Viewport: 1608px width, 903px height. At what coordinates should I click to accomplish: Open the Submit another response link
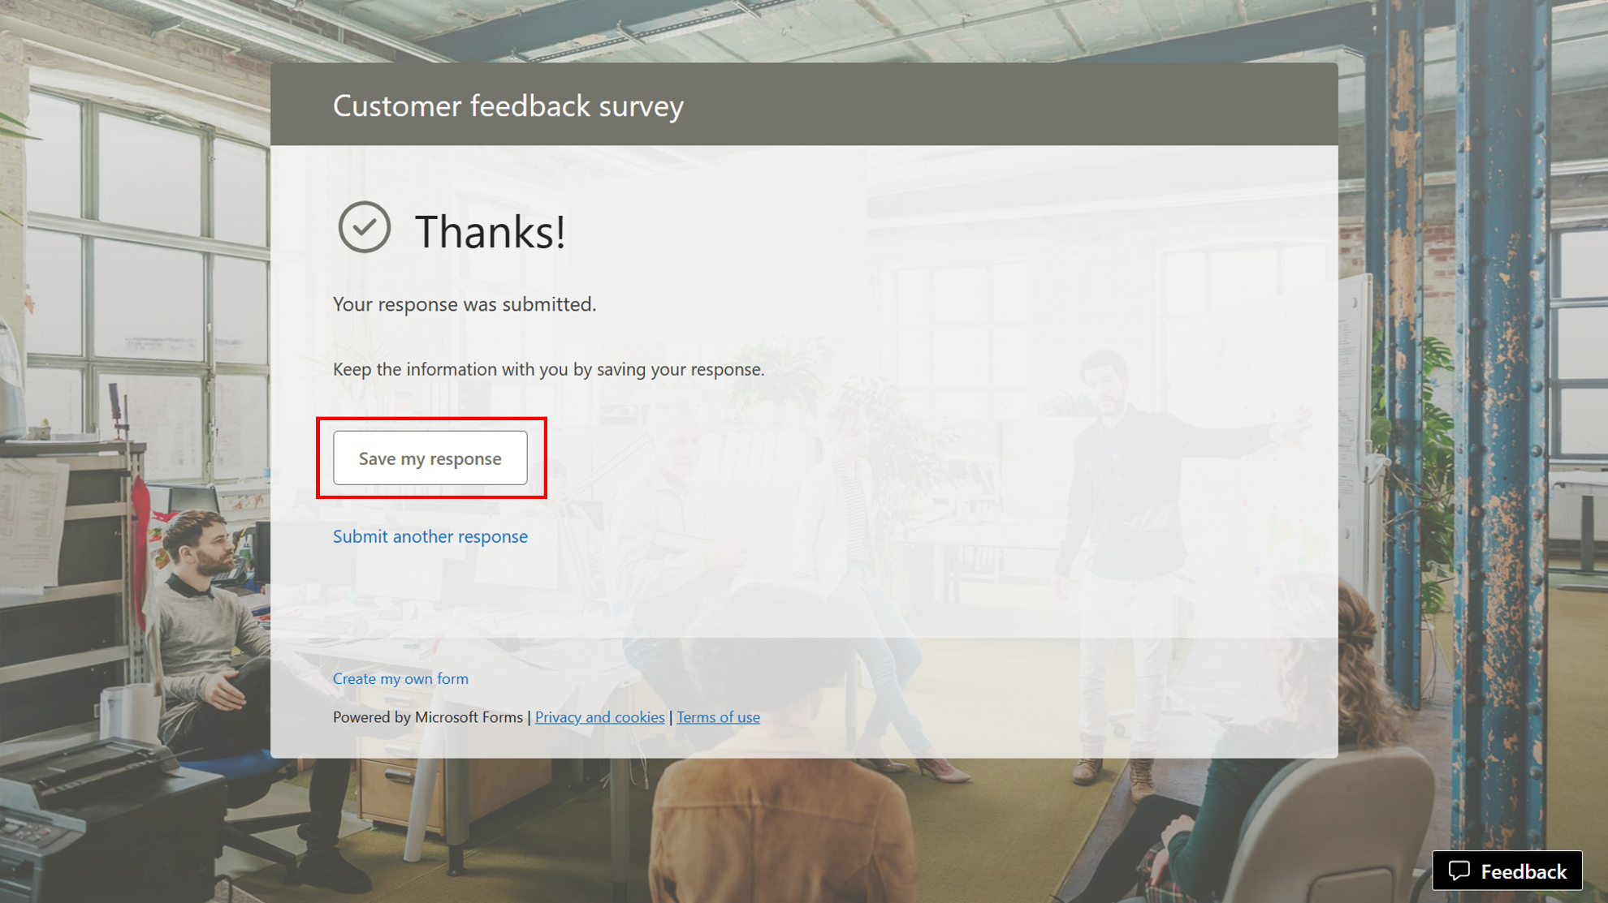coord(430,536)
